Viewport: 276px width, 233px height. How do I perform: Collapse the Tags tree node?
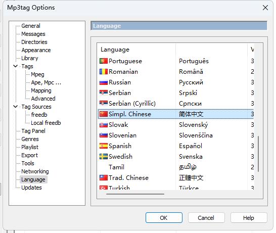tap(16, 66)
